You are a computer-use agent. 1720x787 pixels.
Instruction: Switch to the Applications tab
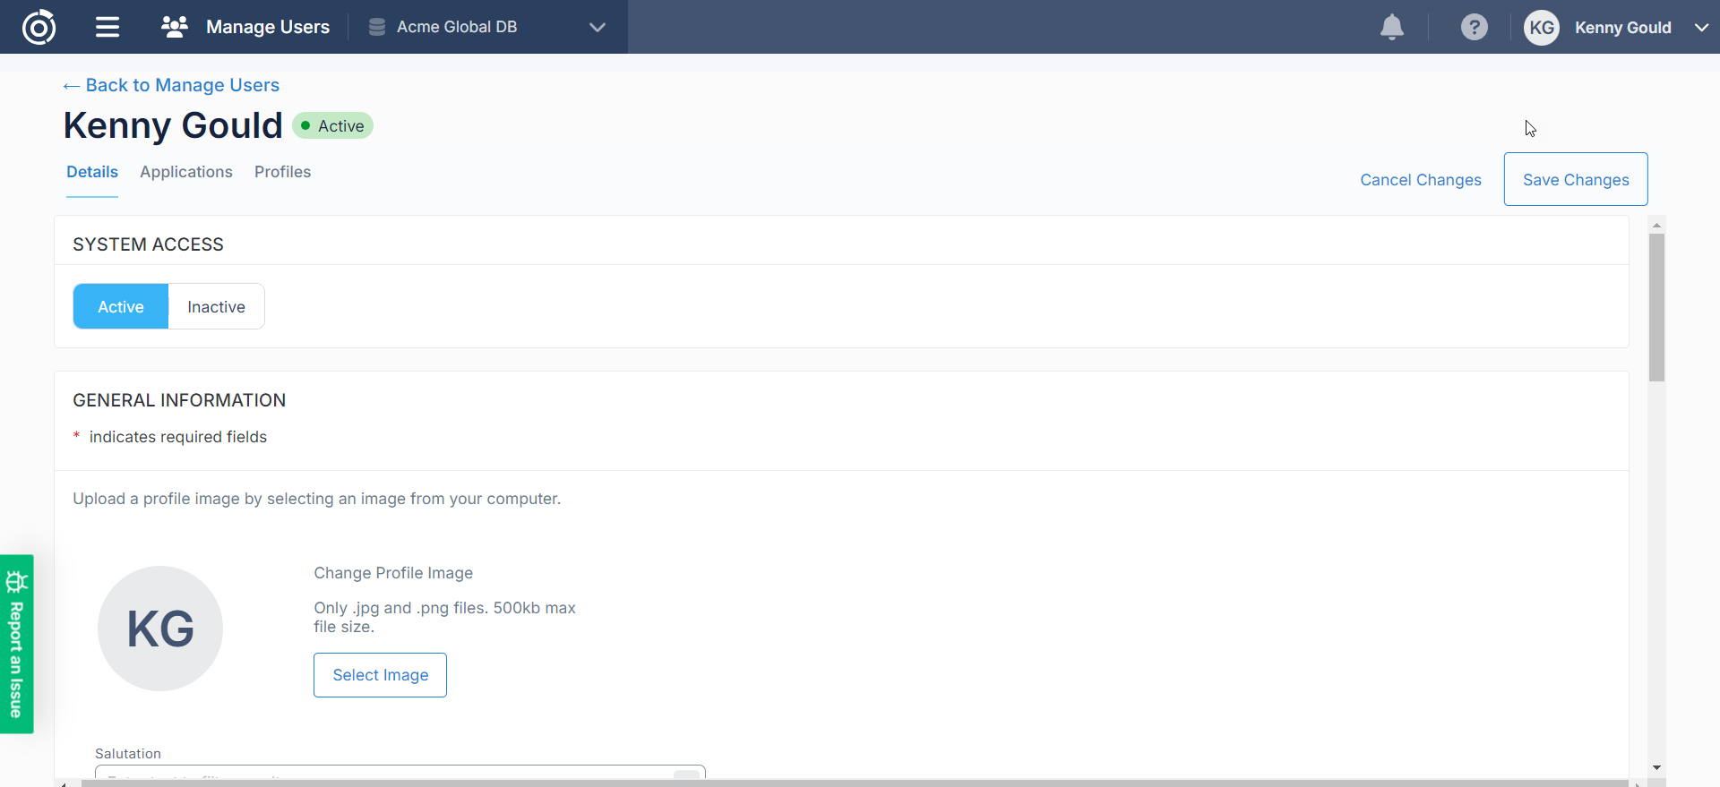[x=186, y=172]
